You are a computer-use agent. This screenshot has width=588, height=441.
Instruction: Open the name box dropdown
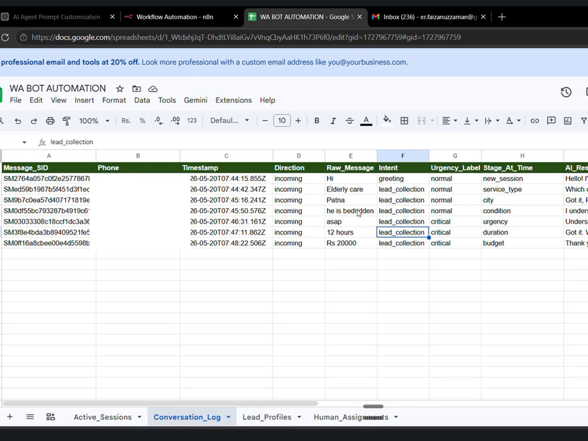(24, 142)
